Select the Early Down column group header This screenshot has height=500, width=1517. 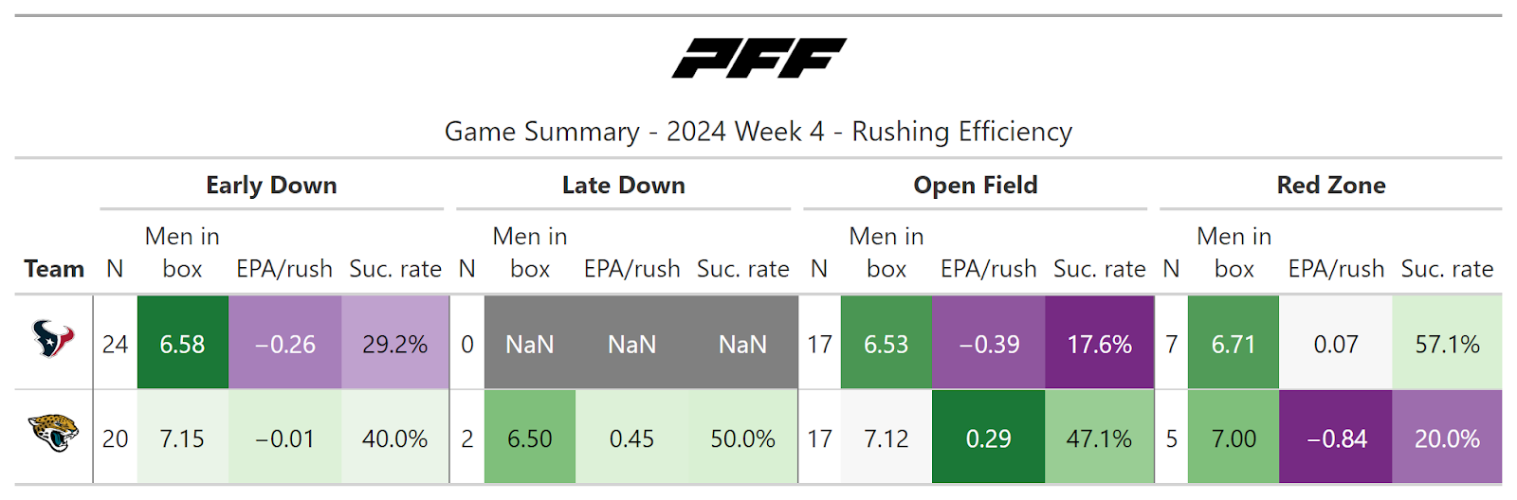271,186
